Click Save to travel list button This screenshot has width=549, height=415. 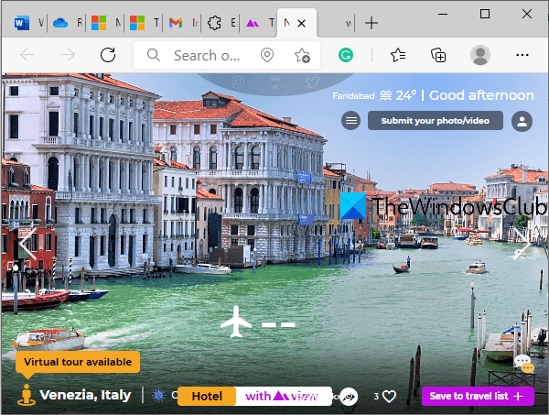478,396
